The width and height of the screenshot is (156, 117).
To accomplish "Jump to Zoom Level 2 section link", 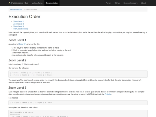I will pyautogui.click(x=18, y=24).
